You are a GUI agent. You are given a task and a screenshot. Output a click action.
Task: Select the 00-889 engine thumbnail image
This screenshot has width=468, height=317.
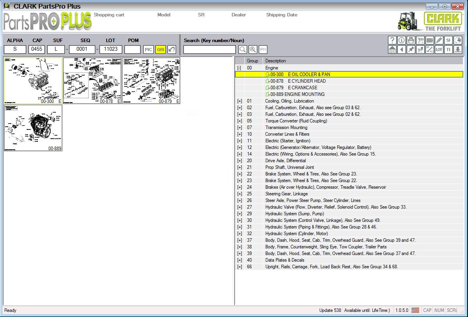(x=33, y=128)
